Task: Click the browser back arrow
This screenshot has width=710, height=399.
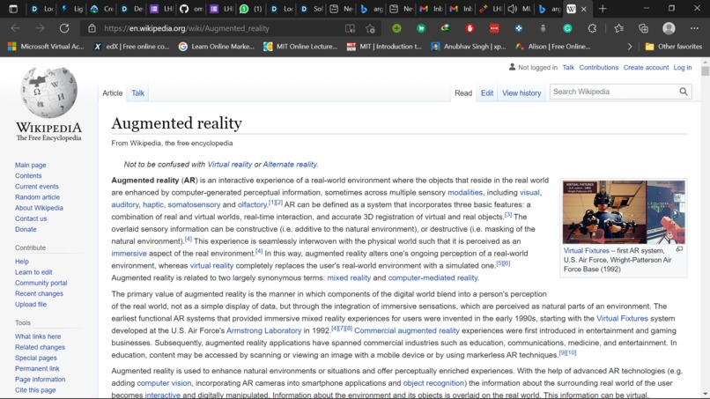Action: (x=15, y=28)
